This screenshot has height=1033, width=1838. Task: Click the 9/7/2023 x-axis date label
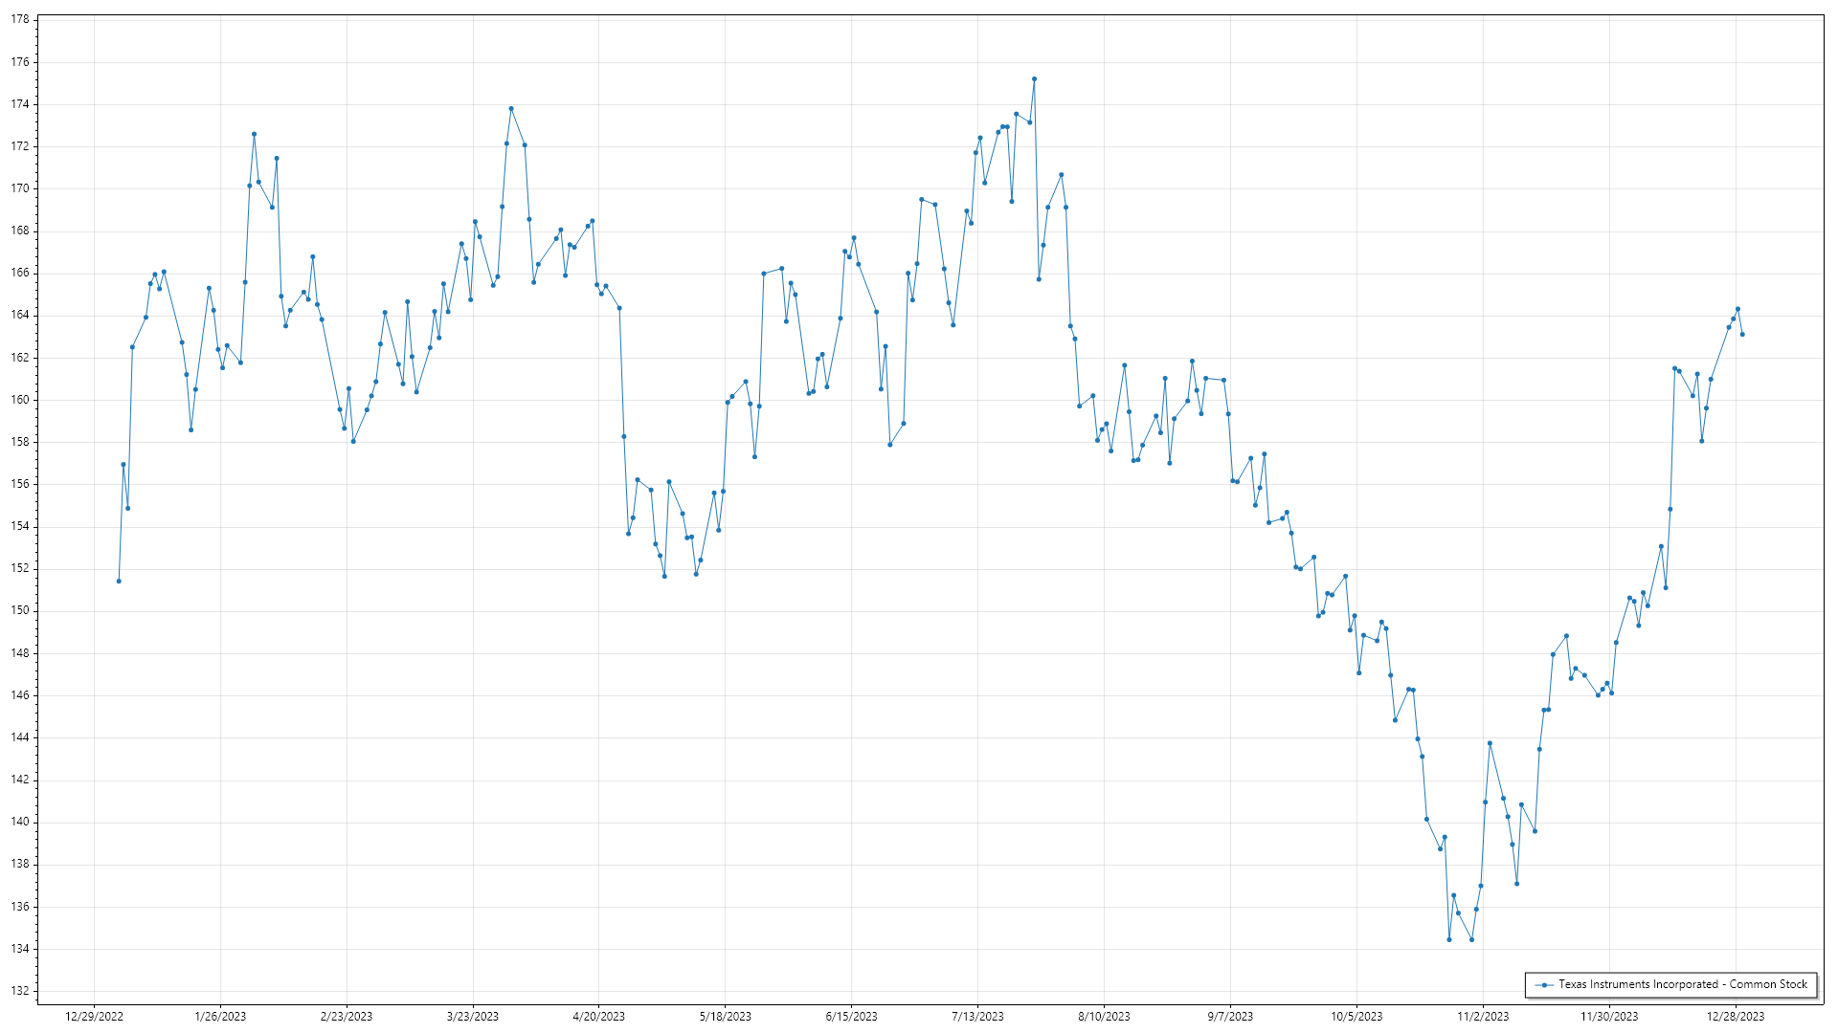1230,1017
